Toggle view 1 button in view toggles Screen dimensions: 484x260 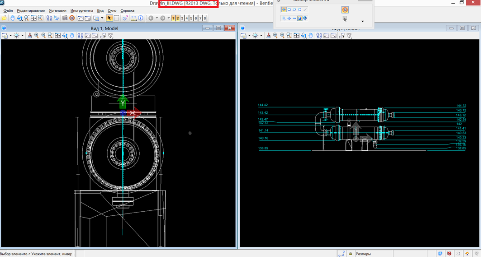tap(174, 19)
